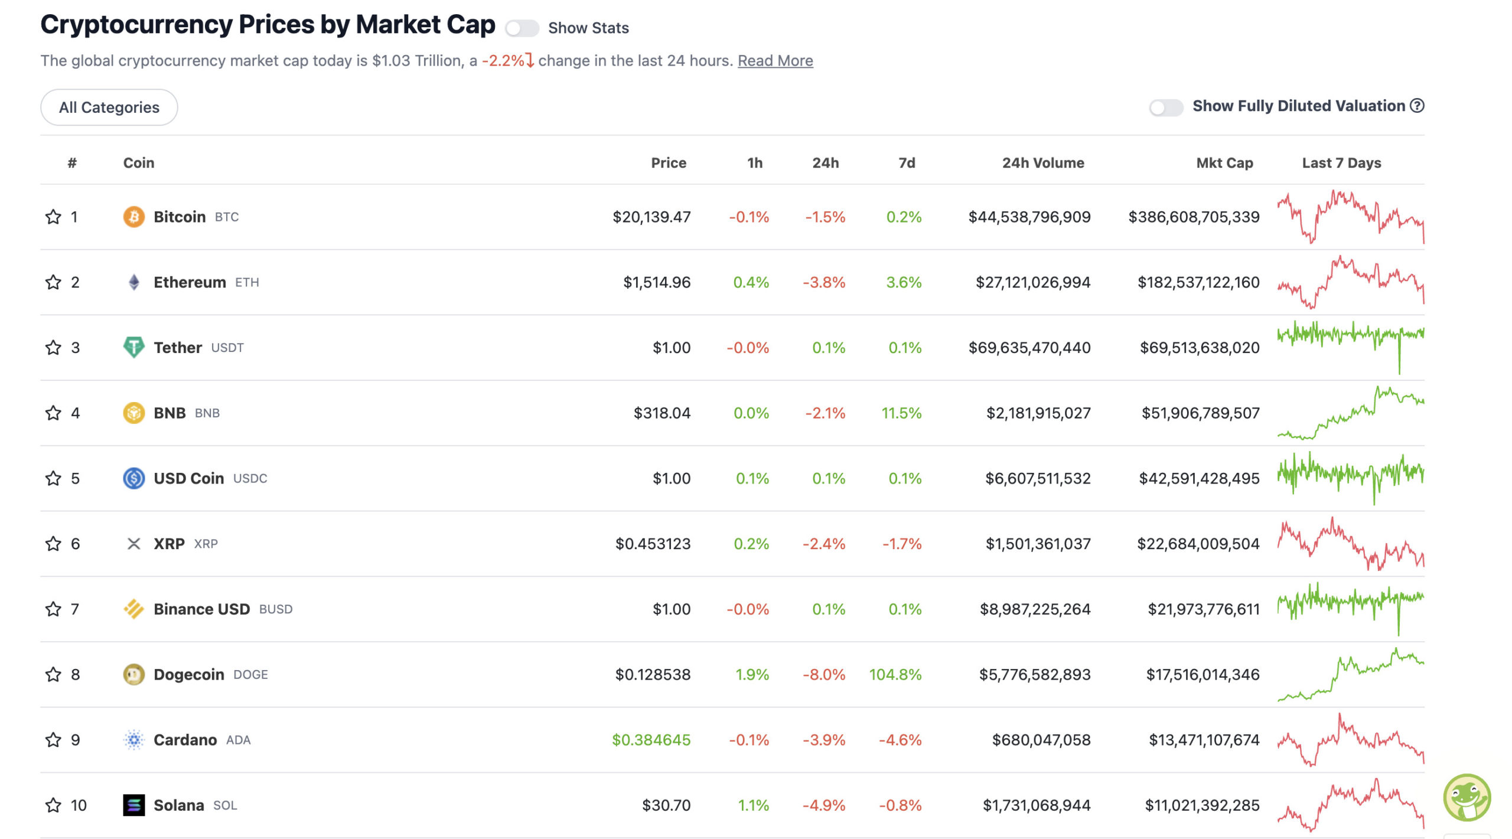Click the USD Coin logo icon
This screenshot has height=839, width=1512.
134,478
